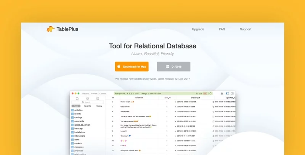Screen dimensions: 305x155
Task: Go to the FAQ link
Action: (x=222, y=29)
